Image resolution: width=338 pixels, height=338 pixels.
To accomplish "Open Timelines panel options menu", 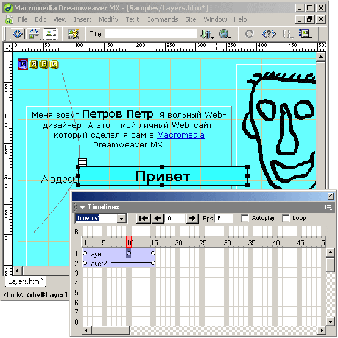I will point(328,208).
